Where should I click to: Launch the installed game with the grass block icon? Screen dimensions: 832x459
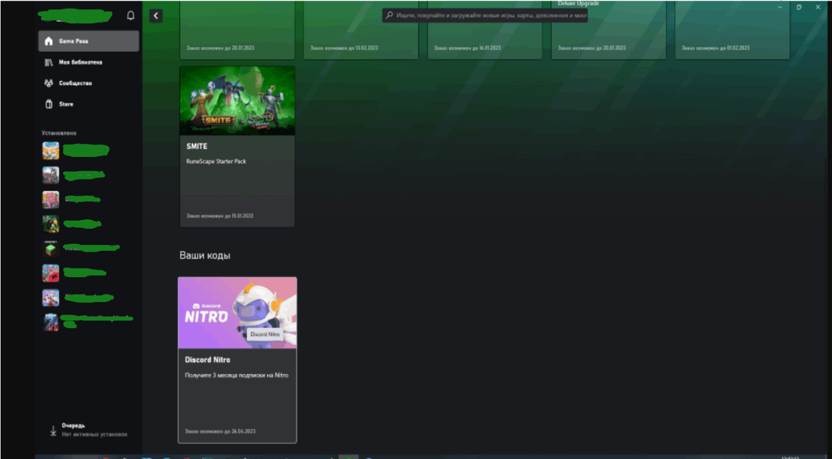pos(51,249)
